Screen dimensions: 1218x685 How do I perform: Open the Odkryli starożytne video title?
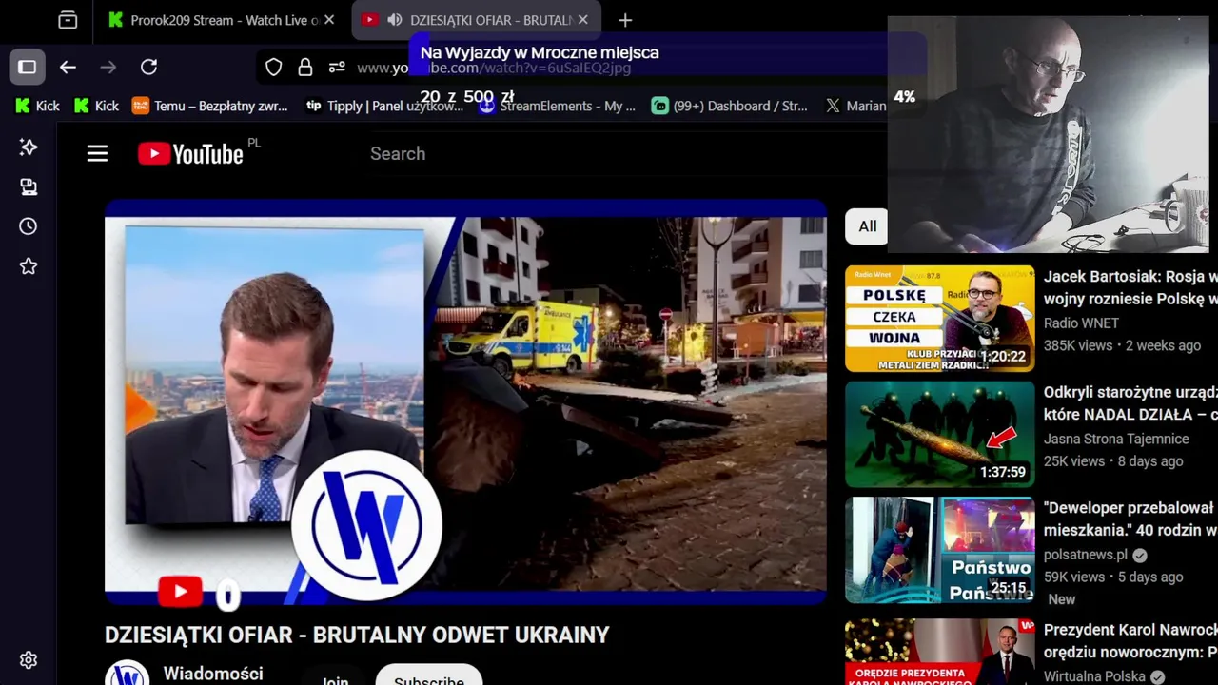(x=1130, y=403)
